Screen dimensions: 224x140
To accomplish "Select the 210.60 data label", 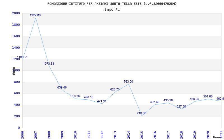I will click(141, 113).
